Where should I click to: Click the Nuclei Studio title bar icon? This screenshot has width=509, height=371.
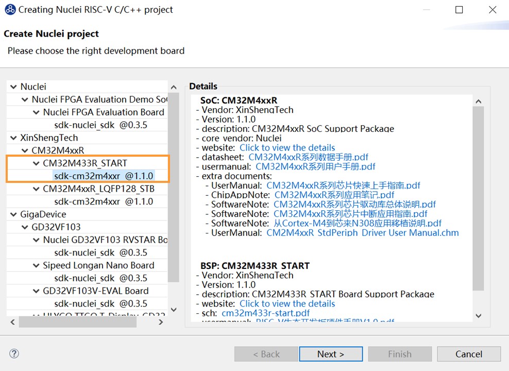(10, 10)
